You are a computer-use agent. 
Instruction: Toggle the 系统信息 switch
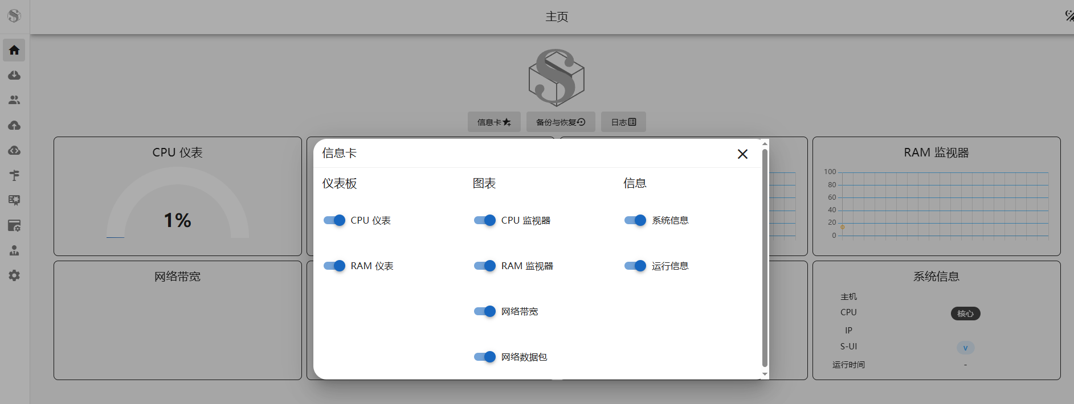coord(635,220)
